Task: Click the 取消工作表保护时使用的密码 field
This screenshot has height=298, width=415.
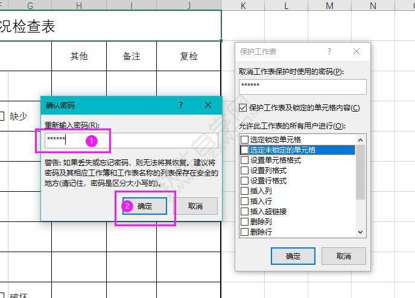Action: [303, 86]
